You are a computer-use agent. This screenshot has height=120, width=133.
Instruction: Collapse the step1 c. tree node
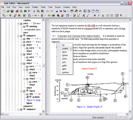point(21,63)
